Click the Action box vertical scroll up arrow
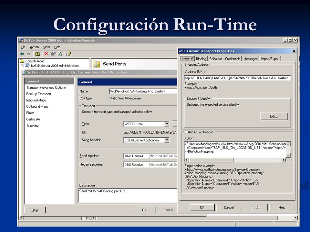This screenshot has height=232, width=310. [288, 144]
